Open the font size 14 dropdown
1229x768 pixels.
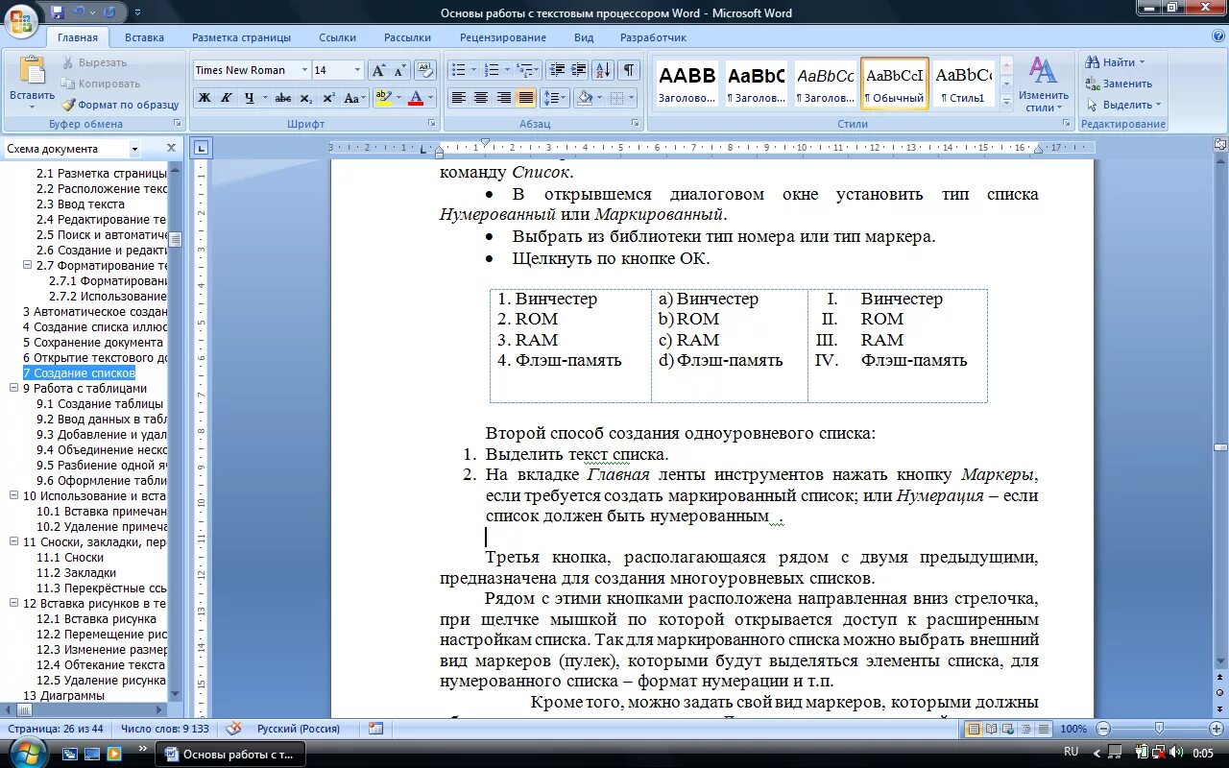click(358, 70)
